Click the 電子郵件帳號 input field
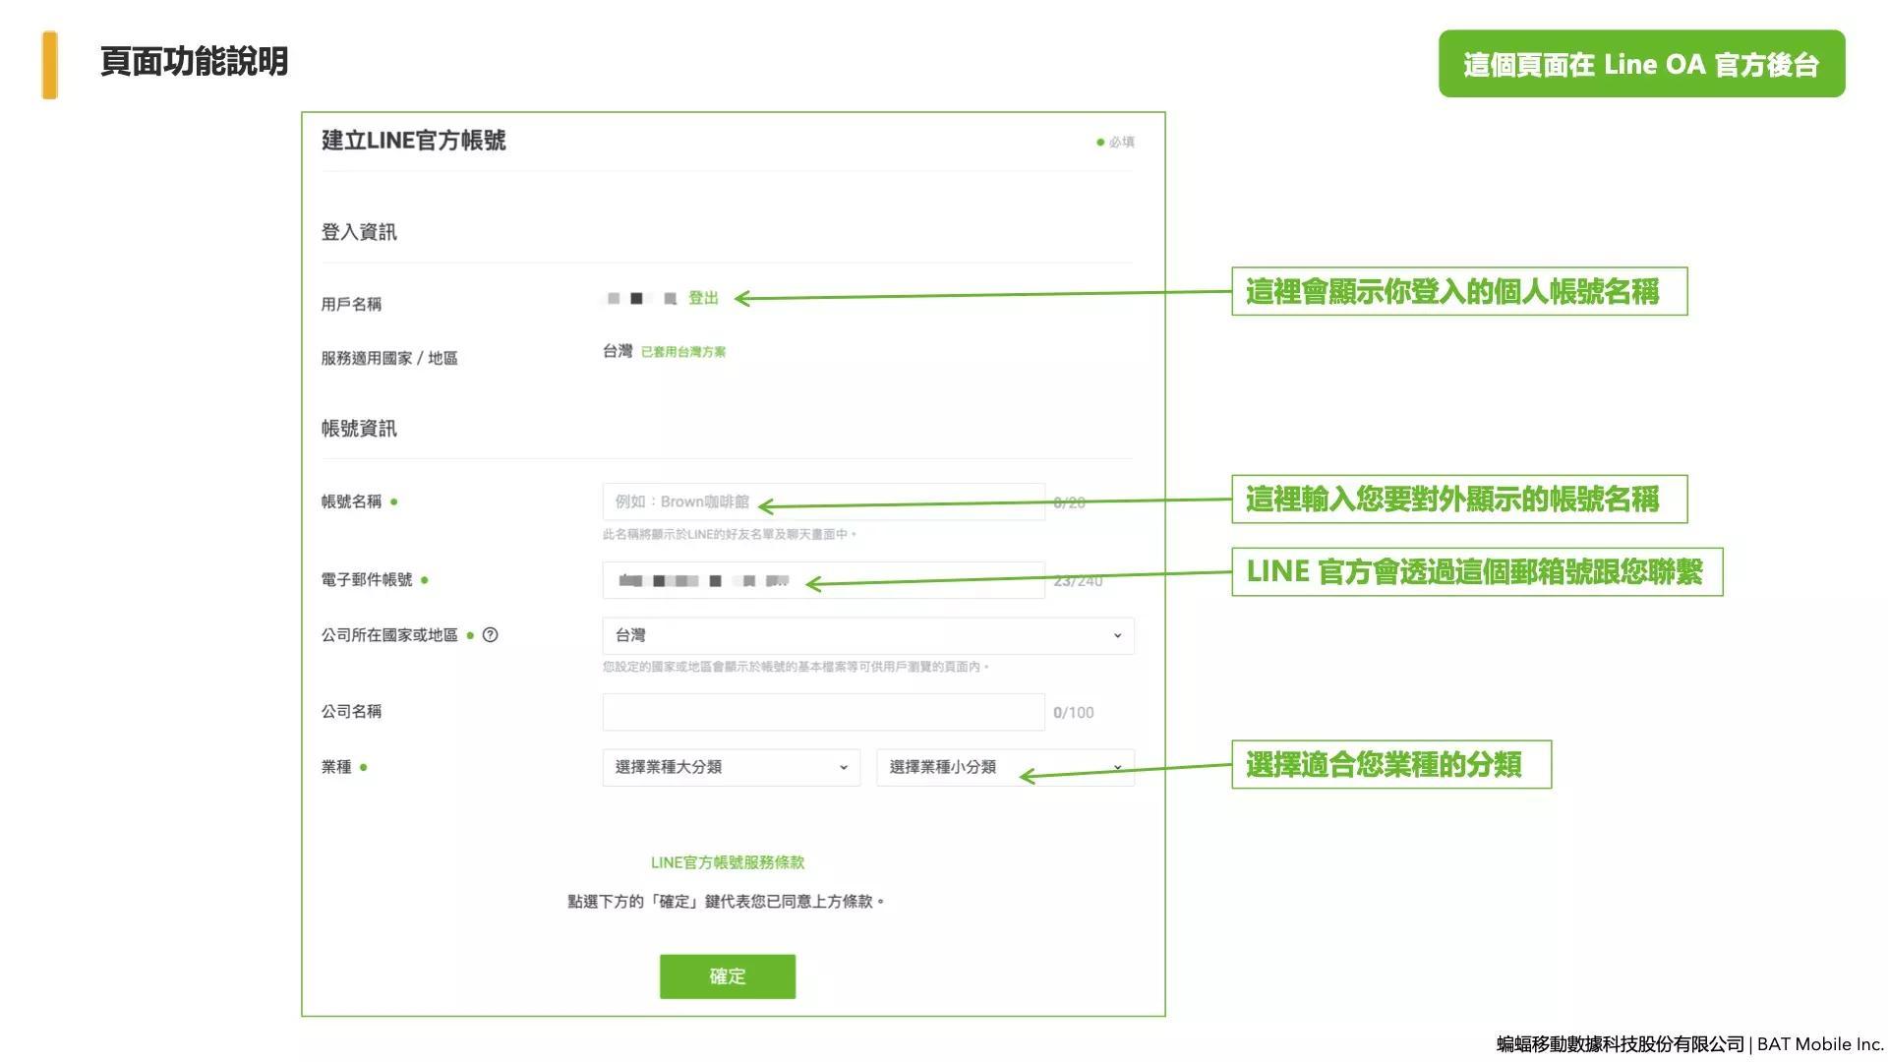Image resolution: width=1888 pixels, height=1062 pixels. click(x=823, y=580)
